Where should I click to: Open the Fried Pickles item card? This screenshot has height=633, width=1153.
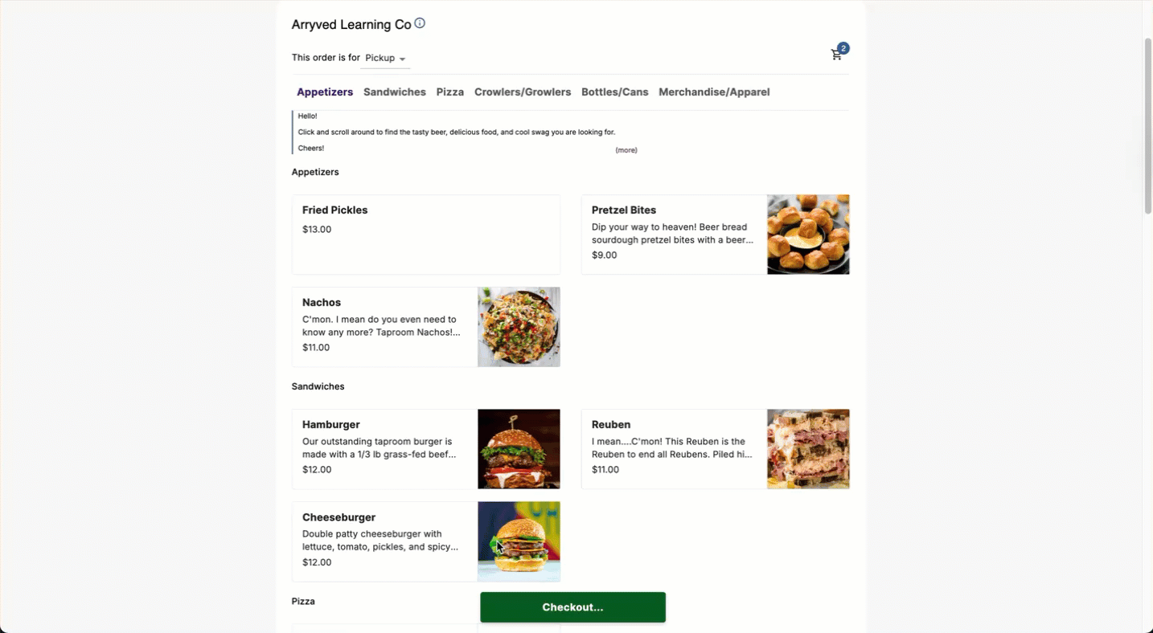pyautogui.click(x=426, y=235)
